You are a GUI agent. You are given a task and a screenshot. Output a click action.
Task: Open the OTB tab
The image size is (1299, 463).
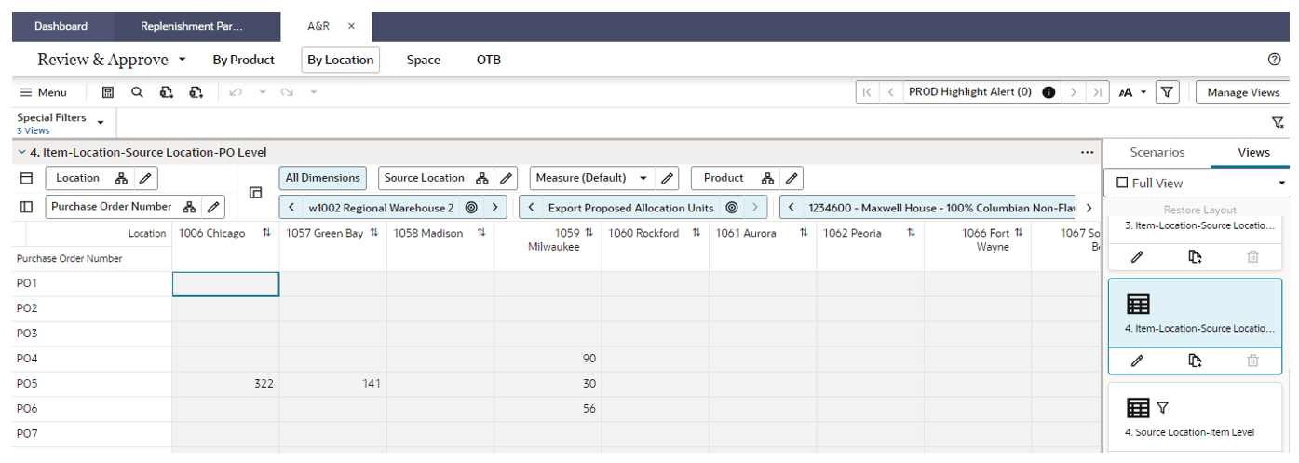coord(489,60)
